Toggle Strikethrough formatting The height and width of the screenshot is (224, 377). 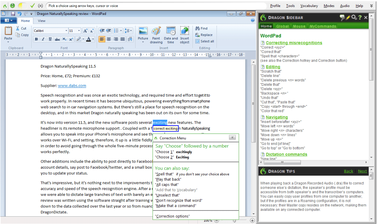point(57,39)
